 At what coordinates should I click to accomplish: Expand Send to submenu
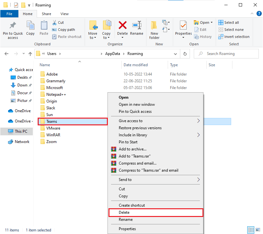pos(198,180)
